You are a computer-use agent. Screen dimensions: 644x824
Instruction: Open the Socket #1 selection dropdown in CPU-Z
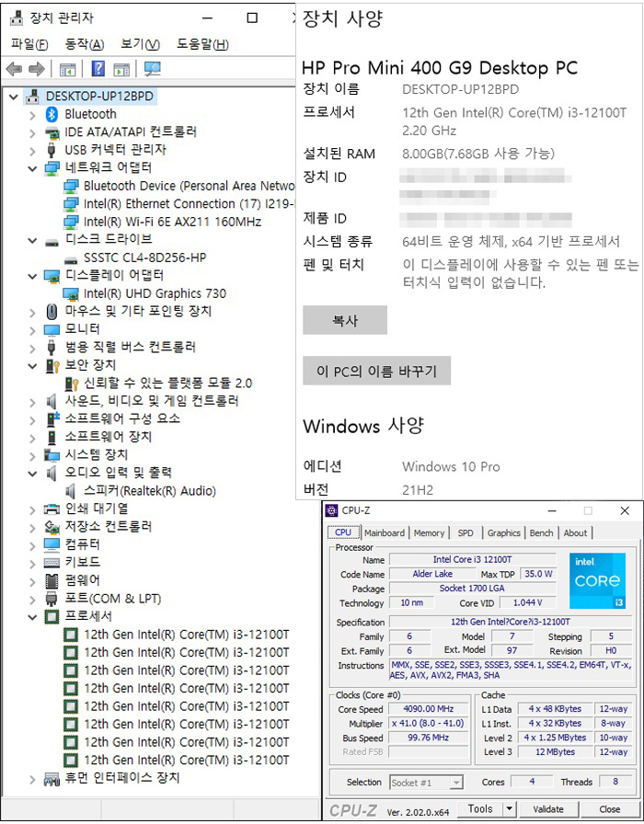click(x=456, y=783)
